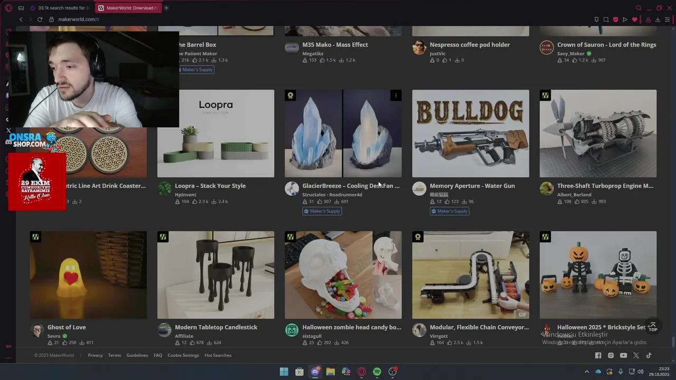Open author Albert_Borland profile name
The height and width of the screenshot is (380, 676).
[574, 195]
